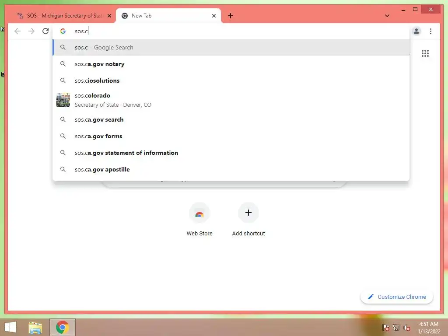Open Chrome three-dot menu
448x336 pixels.
[x=430, y=31]
